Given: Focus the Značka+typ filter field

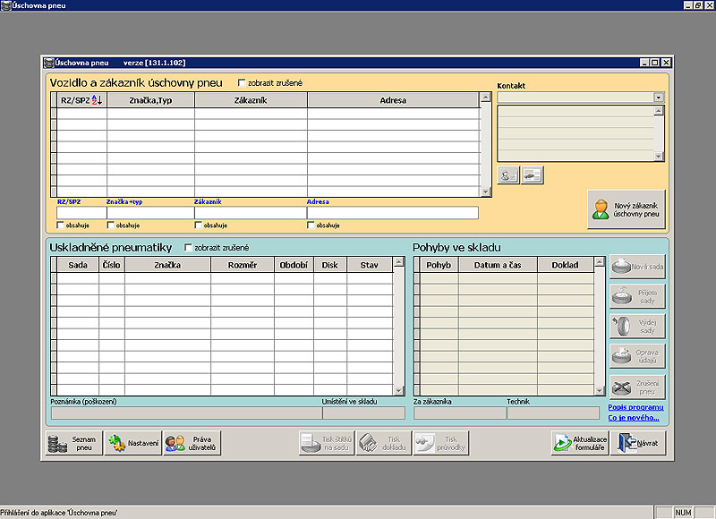Looking at the screenshot, I should click(150, 213).
